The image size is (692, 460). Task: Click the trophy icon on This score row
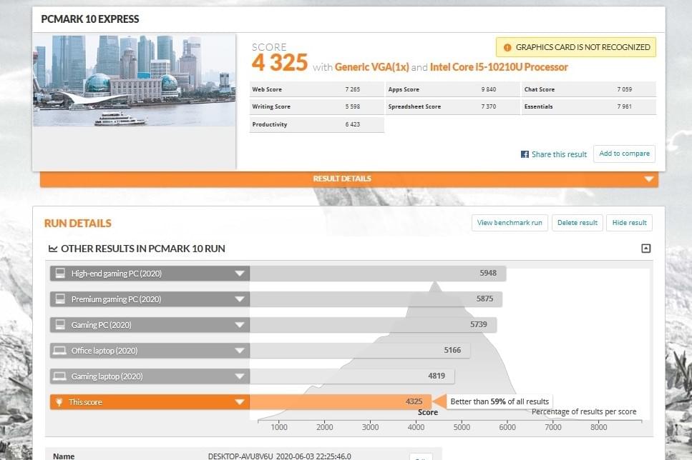pos(59,402)
